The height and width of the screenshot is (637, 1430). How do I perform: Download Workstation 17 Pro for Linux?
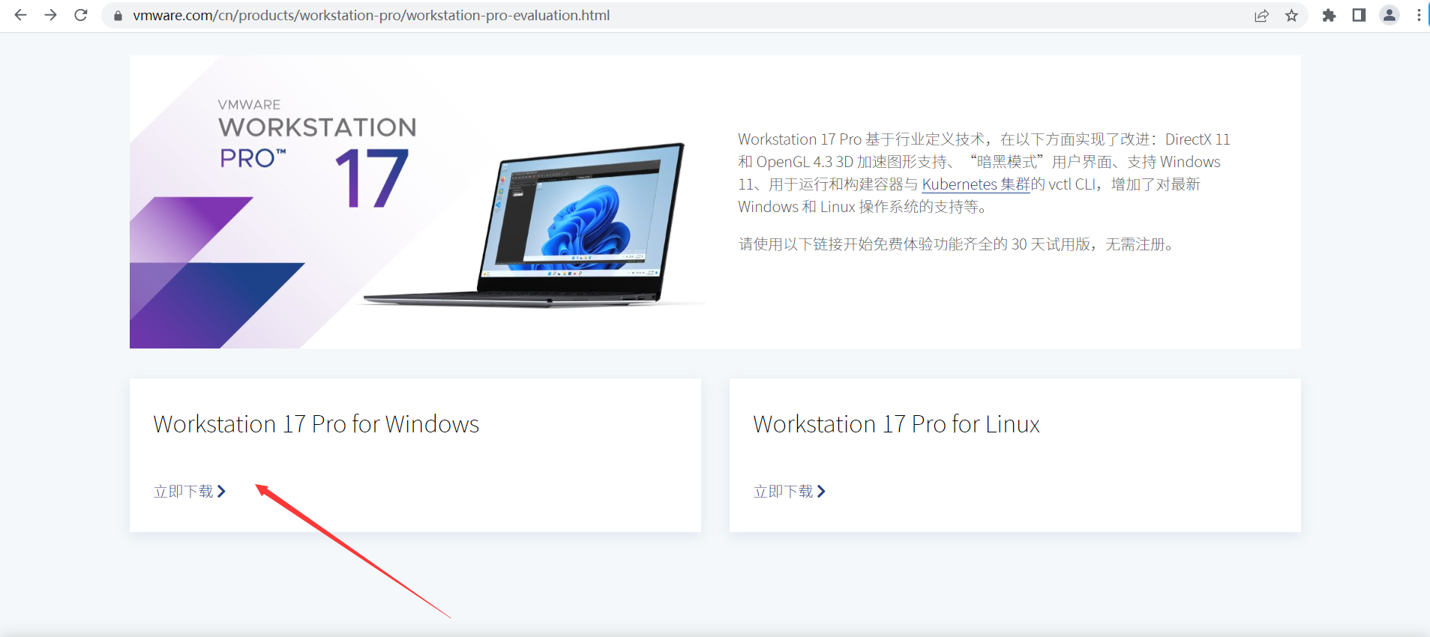790,492
